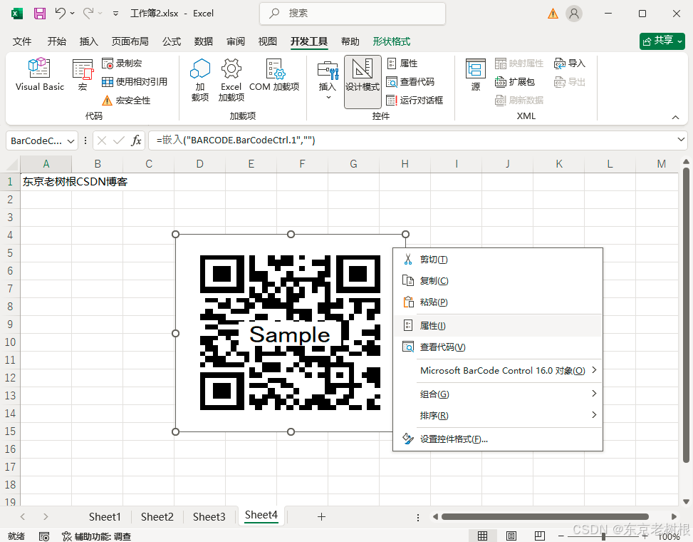Image resolution: width=693 pixels, height=542 pixels.
Task: Click the Share (共享) button
Action: (662, 41)
